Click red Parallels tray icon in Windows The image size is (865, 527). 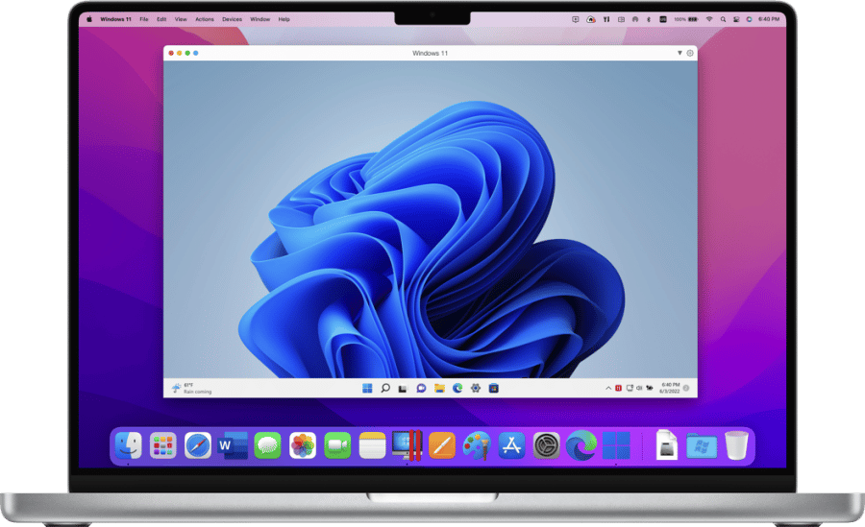tap(618, 388)
